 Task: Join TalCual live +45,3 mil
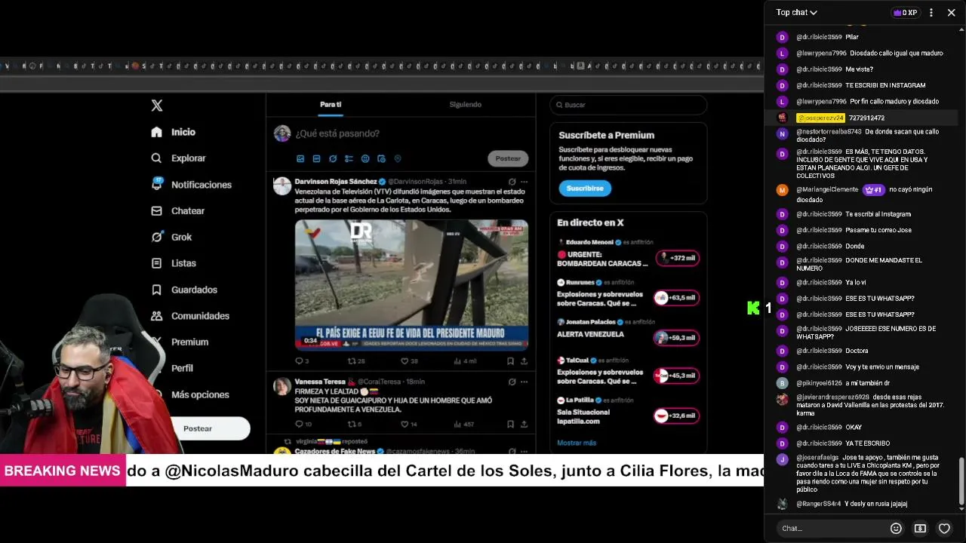(x=676, y=376)
